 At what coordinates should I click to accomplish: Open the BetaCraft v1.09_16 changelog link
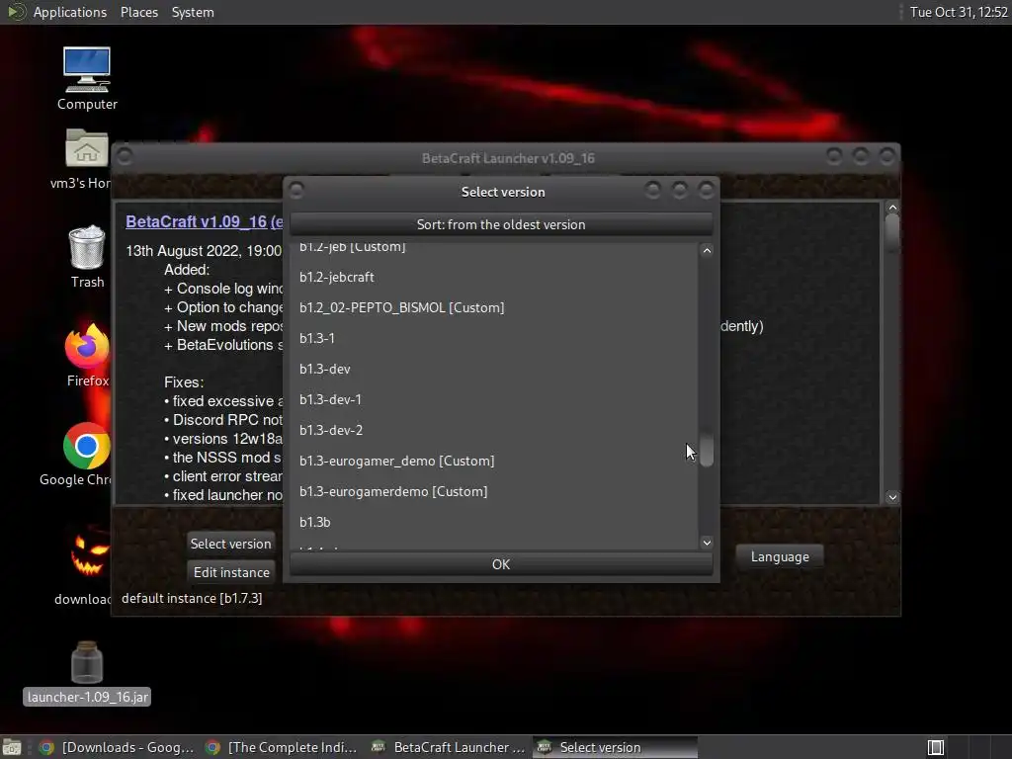tap(204, 221)
